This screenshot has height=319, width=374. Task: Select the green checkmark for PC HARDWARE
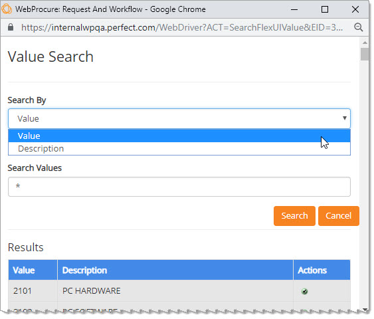[x=304, y=291]
